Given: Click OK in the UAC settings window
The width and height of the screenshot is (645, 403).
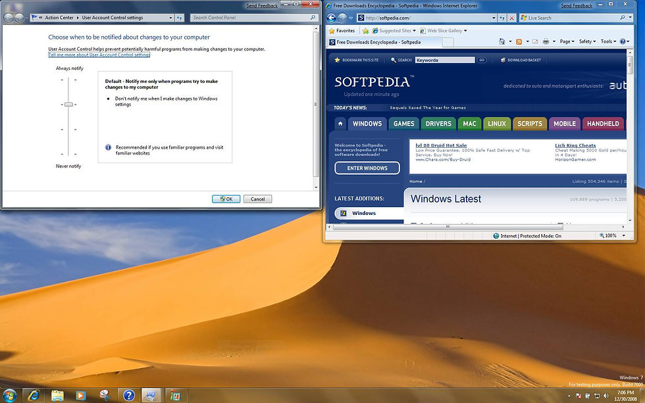Looking at the screenshot, I should 226,199.
